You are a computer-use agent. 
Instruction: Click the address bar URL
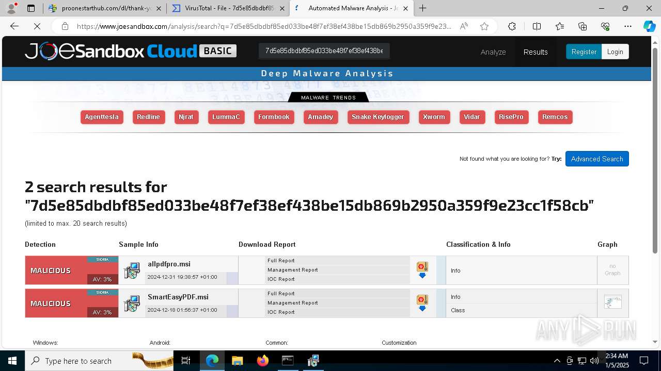(263, 26)
